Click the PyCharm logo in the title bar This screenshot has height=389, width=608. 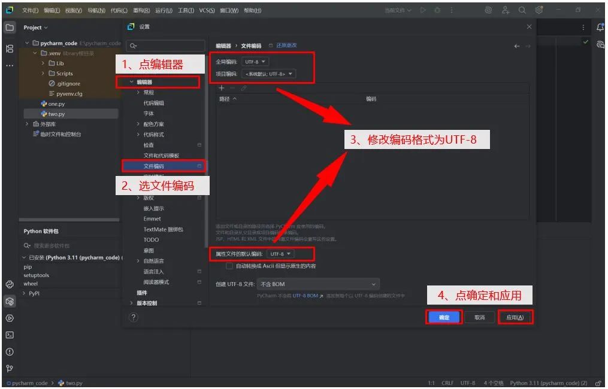(x=10, y=10)
